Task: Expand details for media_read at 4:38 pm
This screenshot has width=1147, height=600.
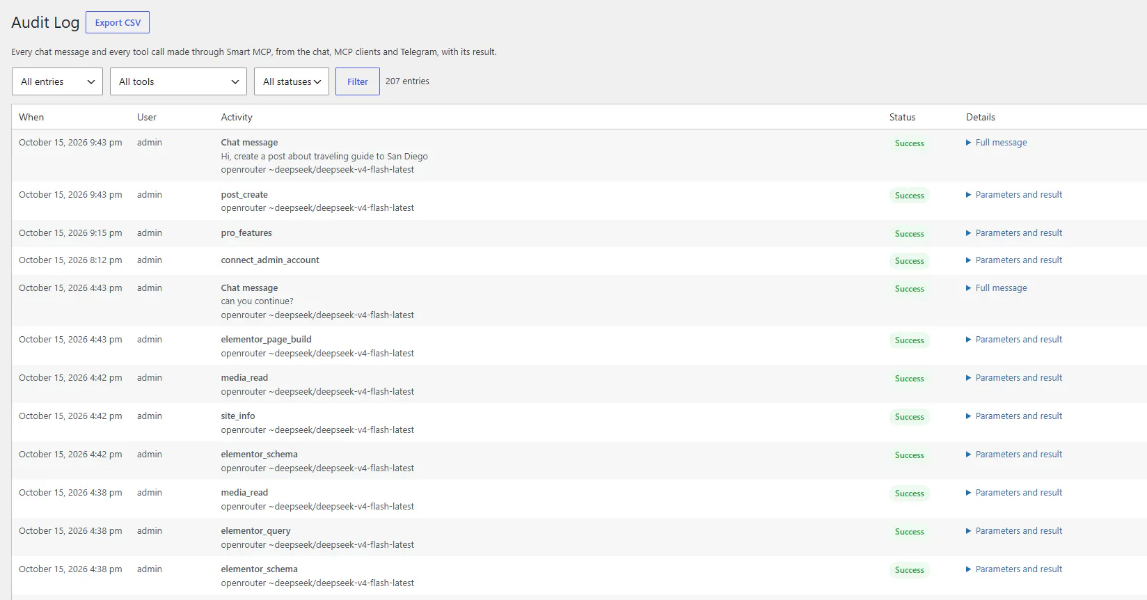Action: pyautogui.click(x=1014, y=493)
